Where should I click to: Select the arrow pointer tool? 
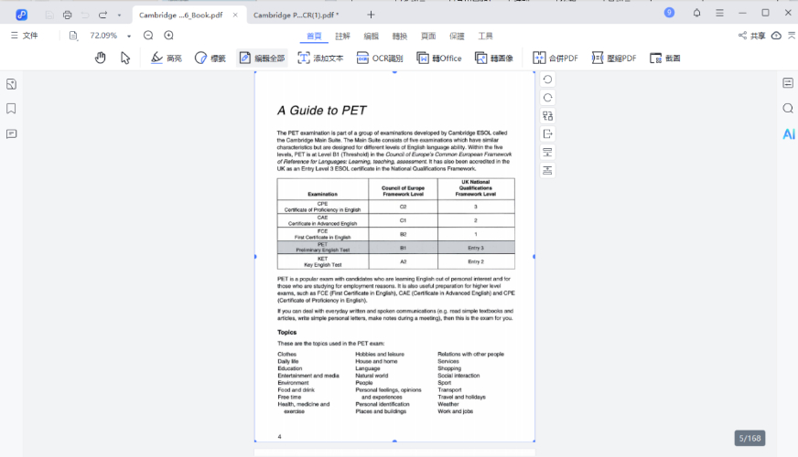click(125, 58)
